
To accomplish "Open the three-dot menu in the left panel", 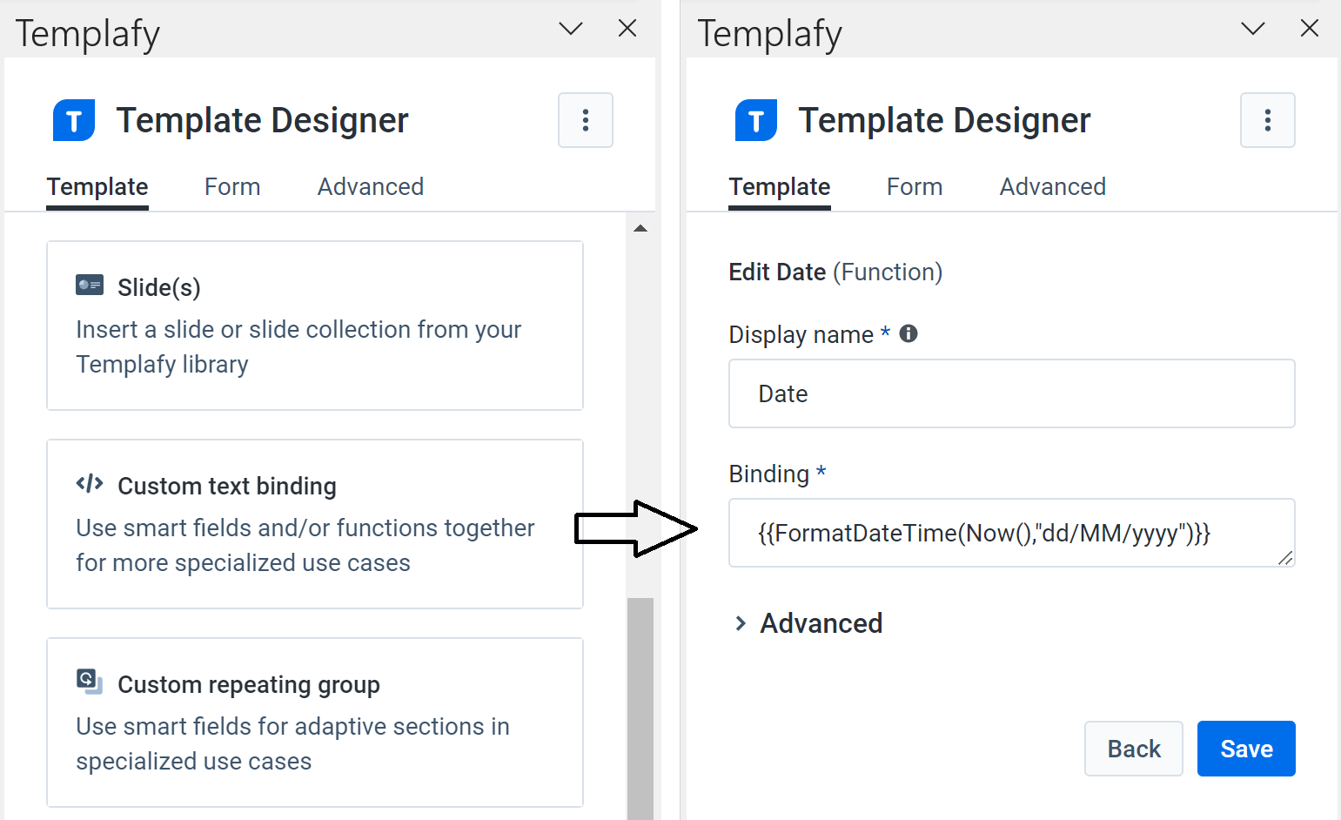I will (x=585, y=120).
